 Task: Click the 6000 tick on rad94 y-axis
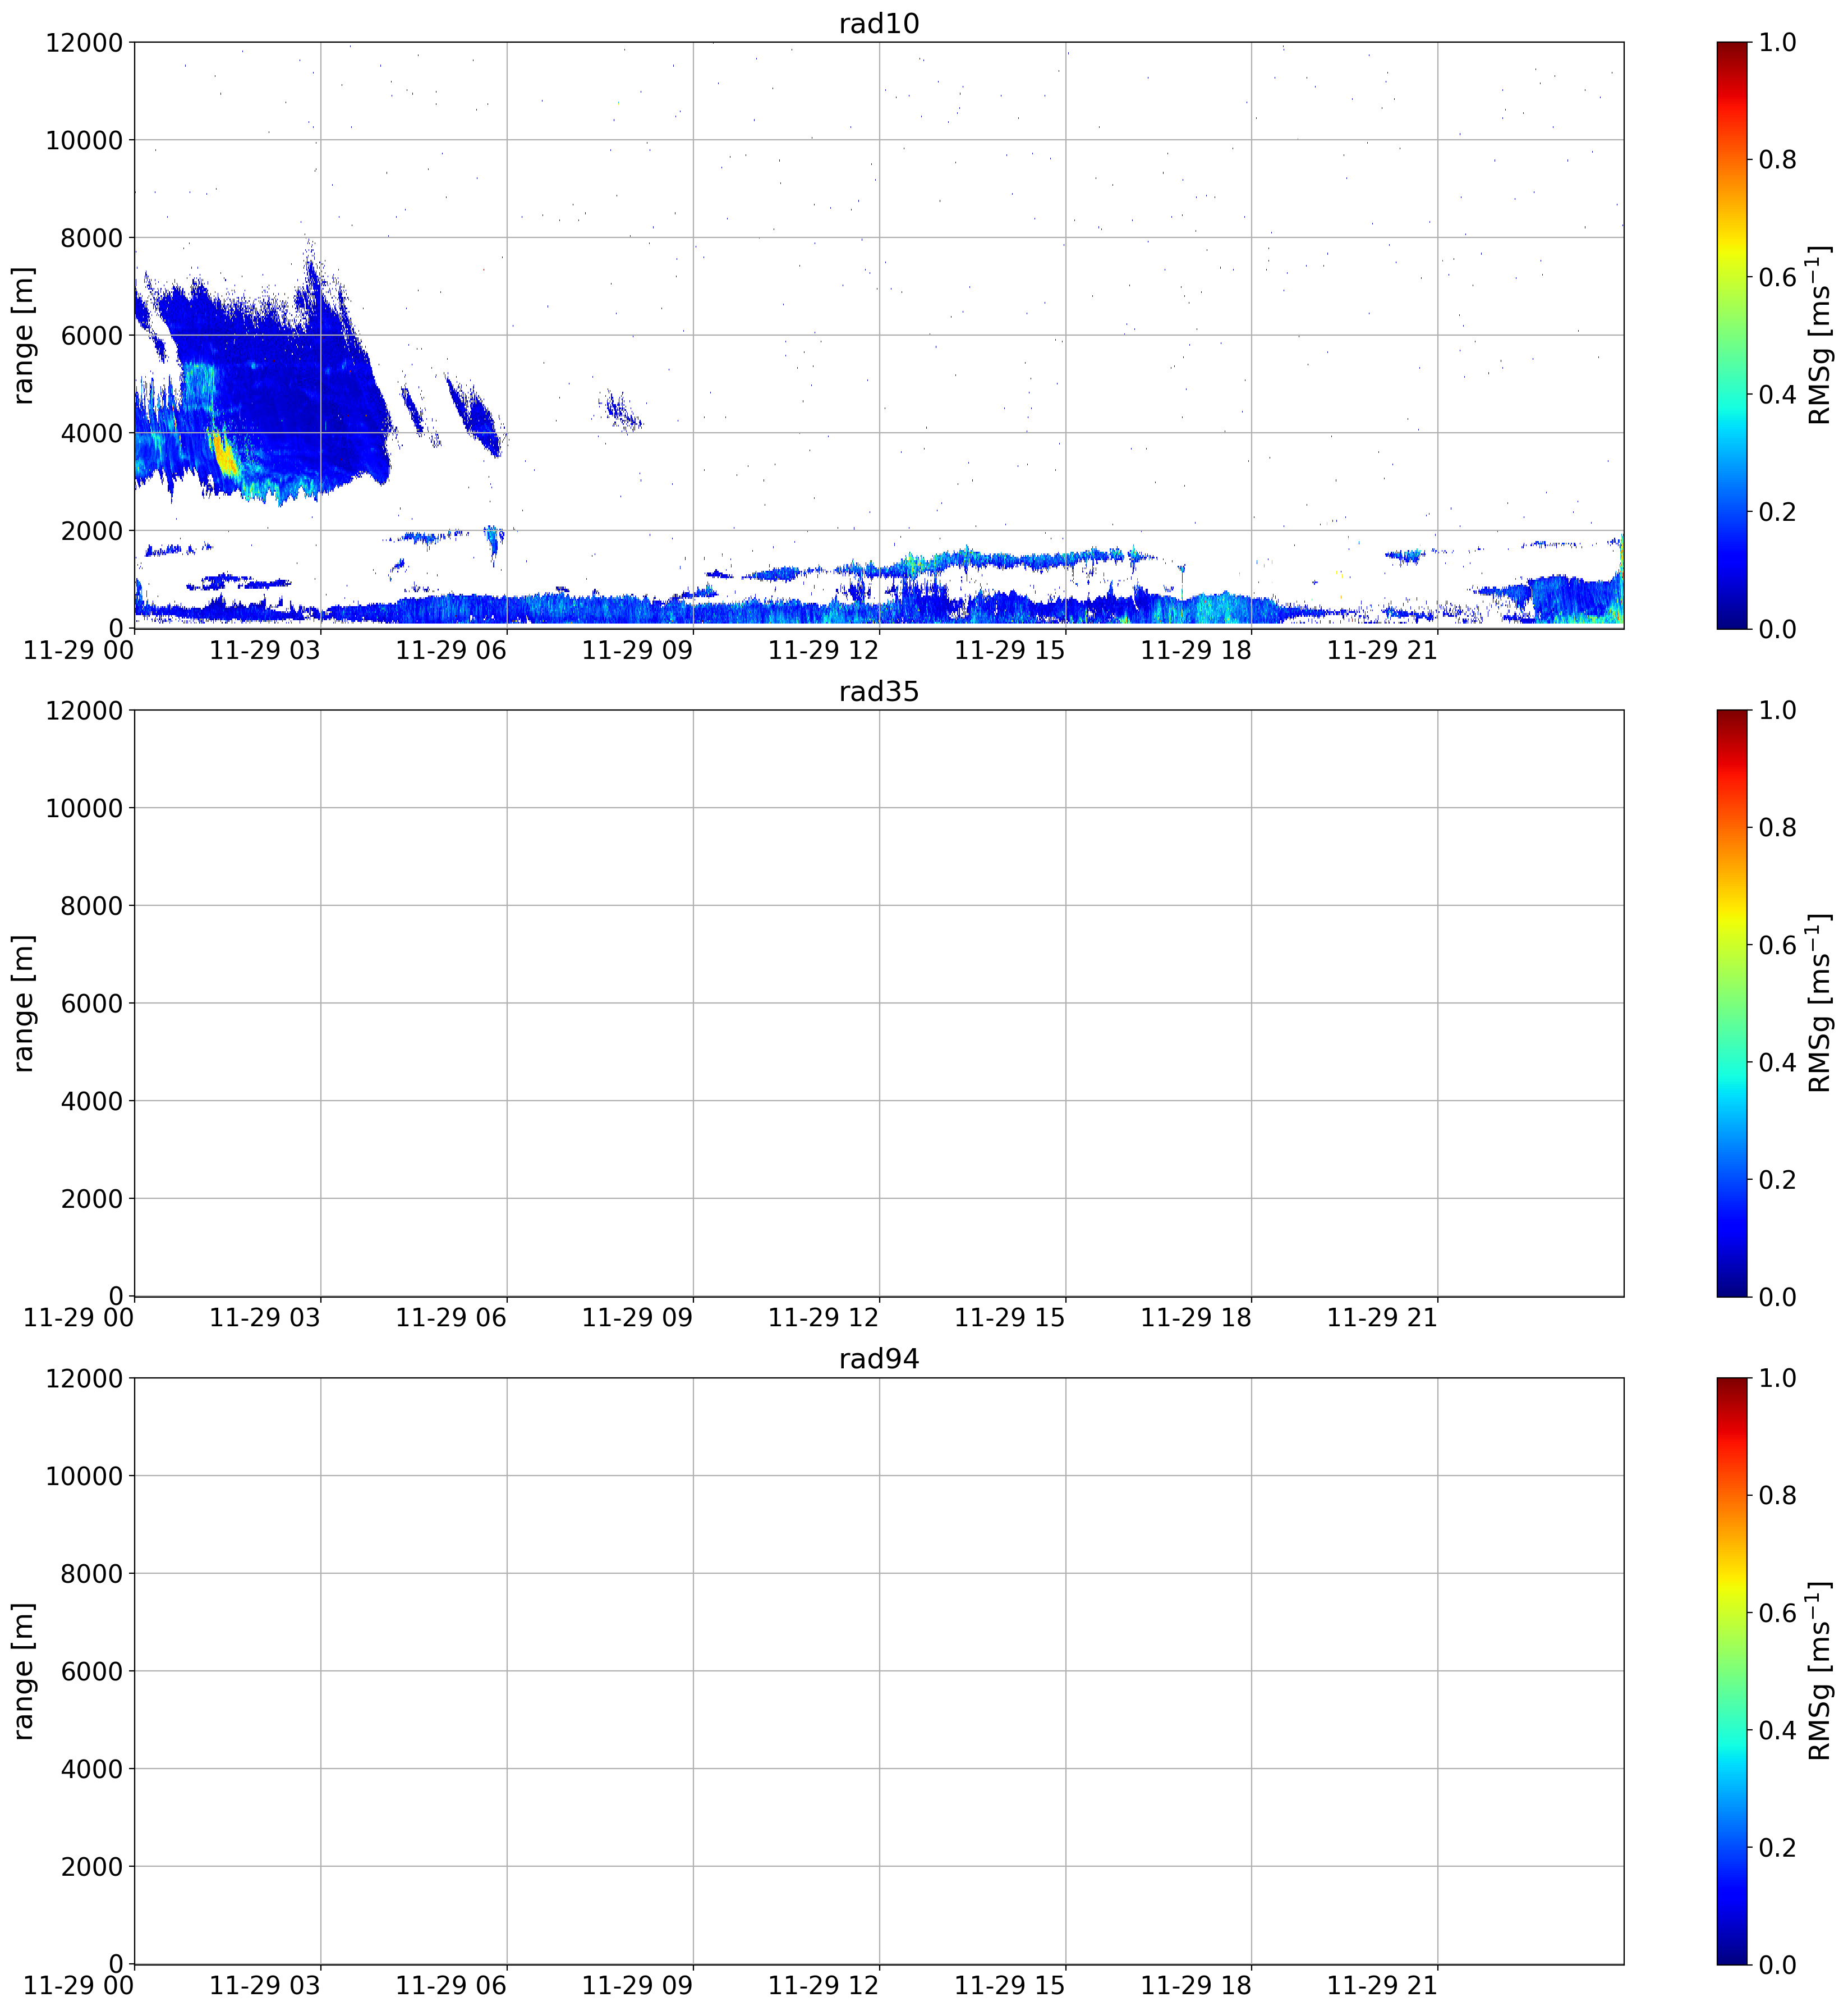(92, 1671)
